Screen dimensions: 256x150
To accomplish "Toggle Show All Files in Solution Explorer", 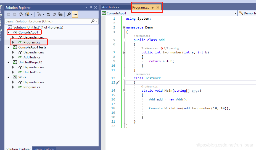I will (60, 15).
